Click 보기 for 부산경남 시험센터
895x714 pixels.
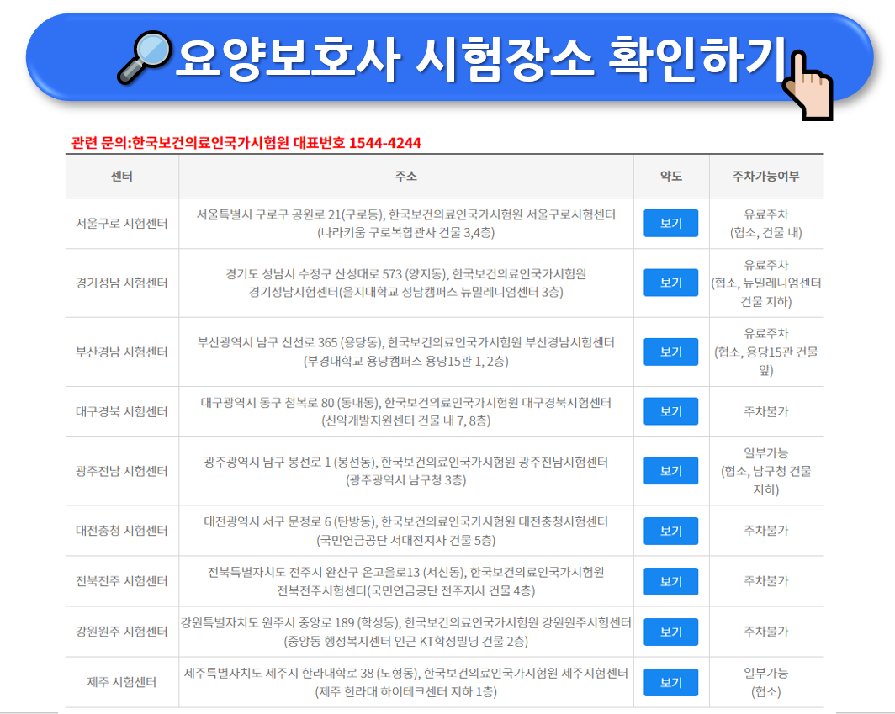pyautogui.click(x=670, y=352)
